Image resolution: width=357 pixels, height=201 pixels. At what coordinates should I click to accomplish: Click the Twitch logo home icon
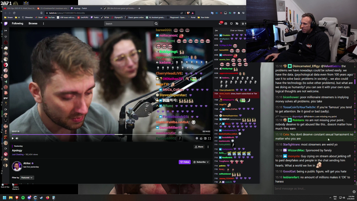tap(6, 23)
